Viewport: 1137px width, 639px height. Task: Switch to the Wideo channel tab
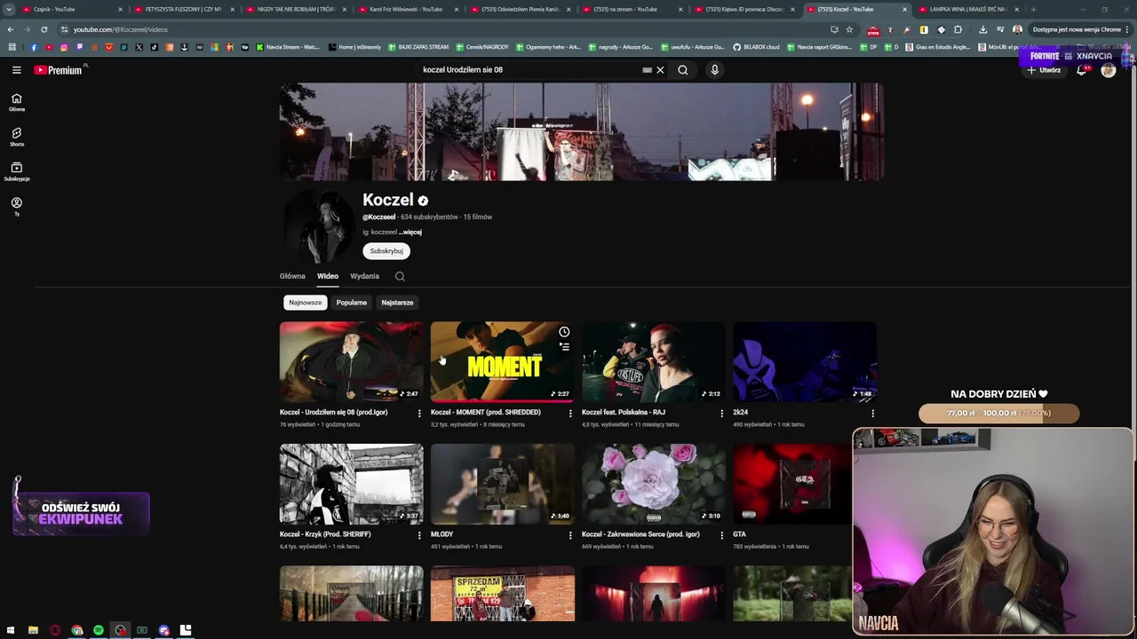coord(328,276)
